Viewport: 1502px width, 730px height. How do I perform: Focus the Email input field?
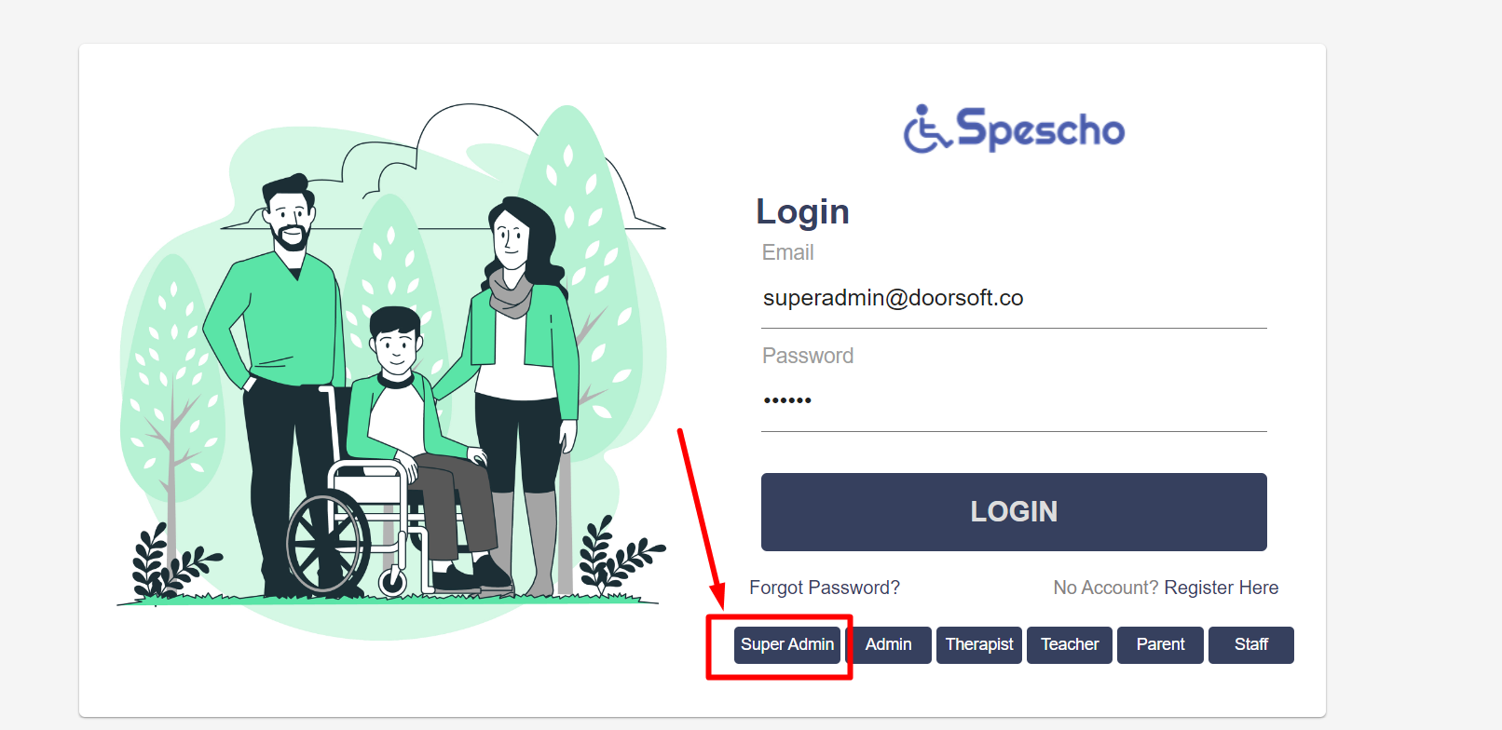point(1014,298)
